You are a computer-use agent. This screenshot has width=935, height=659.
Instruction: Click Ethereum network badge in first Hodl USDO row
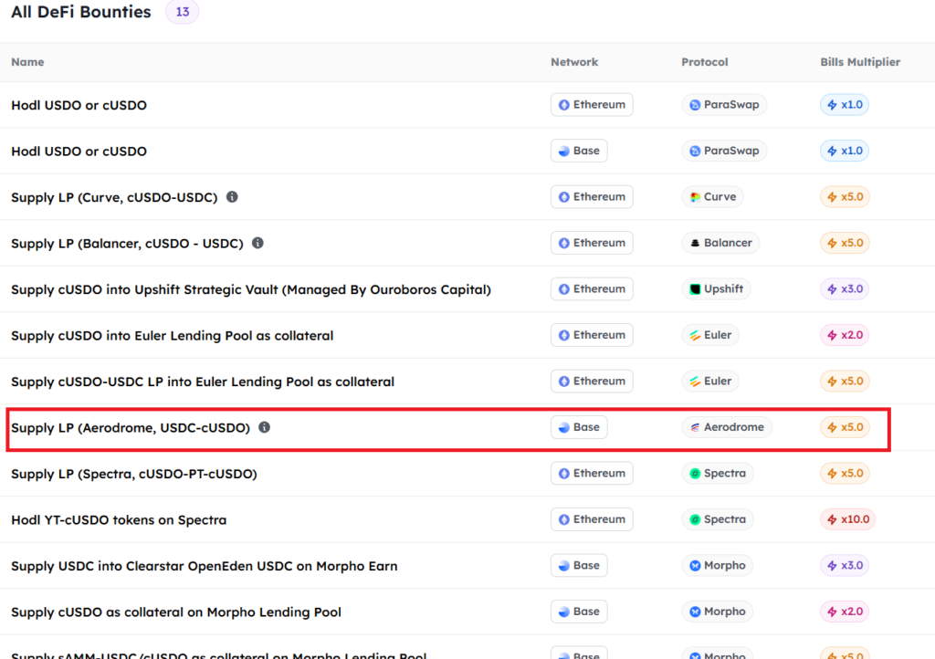coord(592,105)
